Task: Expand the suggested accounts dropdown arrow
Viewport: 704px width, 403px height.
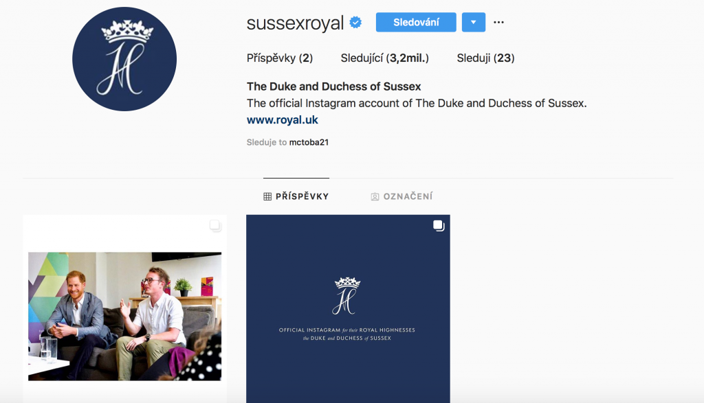Action: coord(474,22)
